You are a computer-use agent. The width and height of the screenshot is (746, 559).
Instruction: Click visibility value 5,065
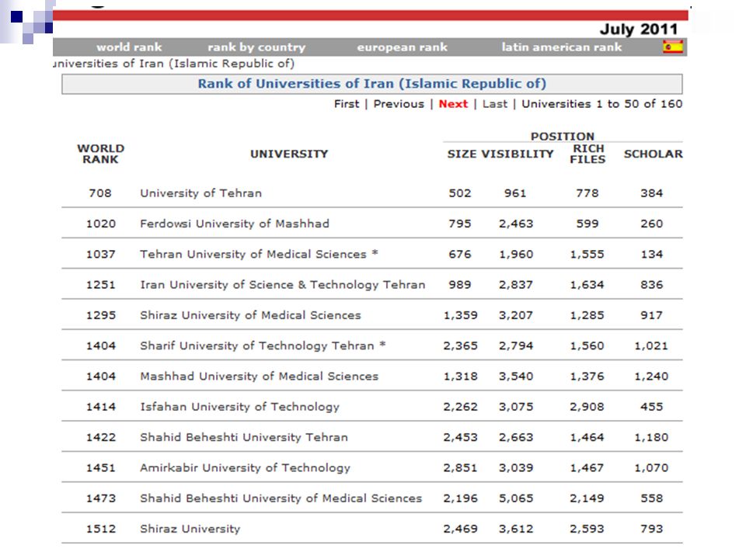point(516,498)
